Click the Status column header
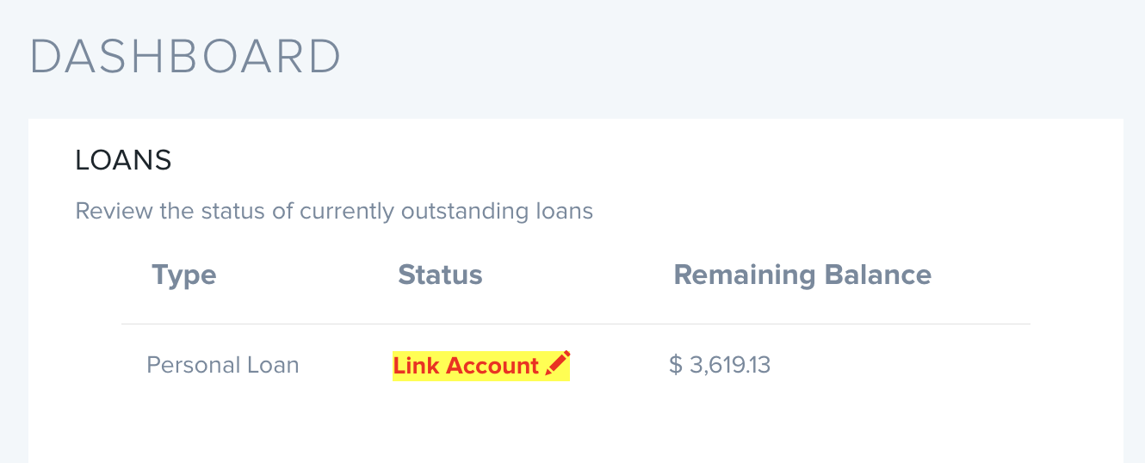 440,275
